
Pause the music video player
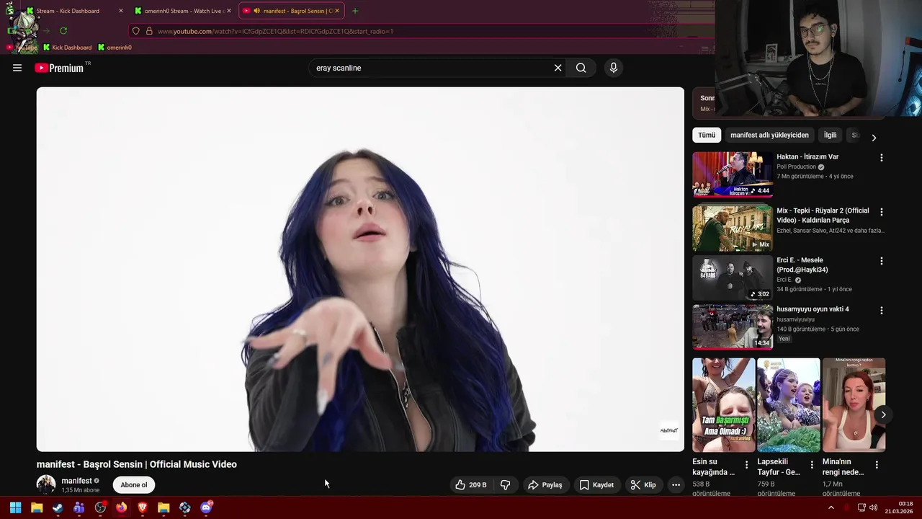[x=360, y=270]
